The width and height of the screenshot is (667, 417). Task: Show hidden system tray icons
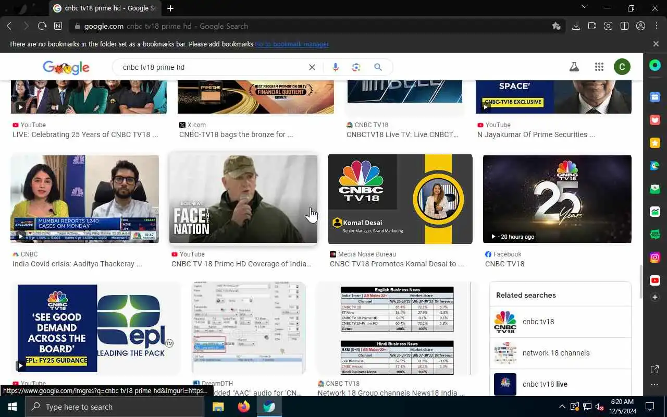pos(562,407)
